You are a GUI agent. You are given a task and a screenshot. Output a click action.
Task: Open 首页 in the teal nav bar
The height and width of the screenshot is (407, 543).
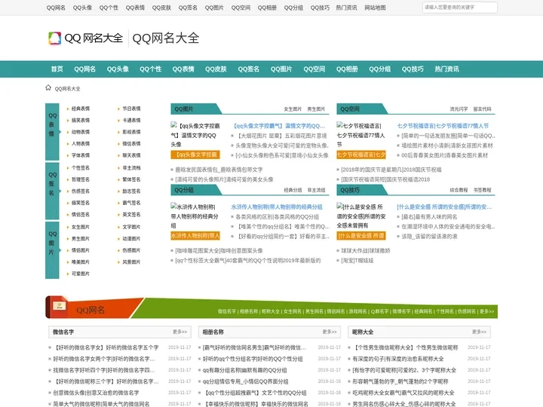[57, 69]
